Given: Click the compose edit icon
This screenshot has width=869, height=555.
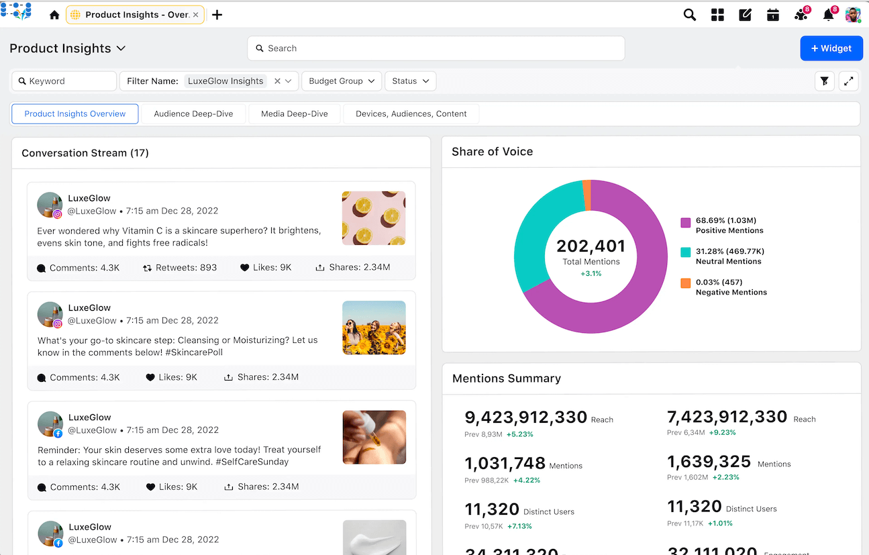Looking at the screenshot, I should (745, 15).
